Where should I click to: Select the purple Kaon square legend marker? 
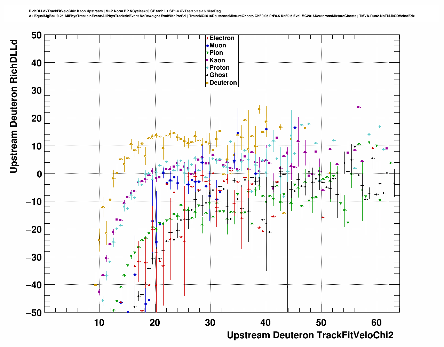208,61
